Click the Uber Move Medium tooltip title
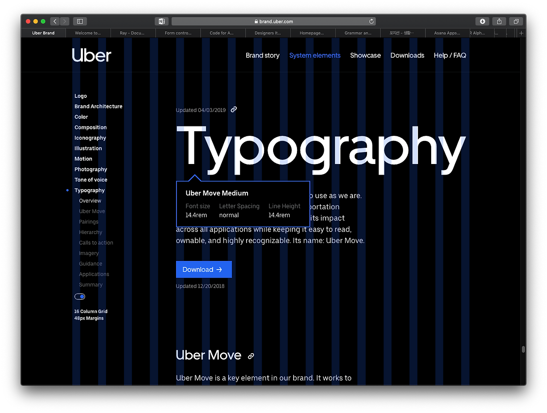 pyautogui.click(x=217, y=193)
